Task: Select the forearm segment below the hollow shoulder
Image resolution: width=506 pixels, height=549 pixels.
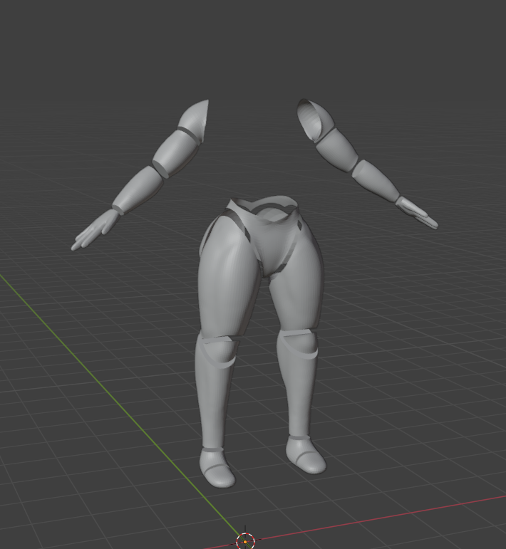Action: pyautogui.click(x=377, y=181)
